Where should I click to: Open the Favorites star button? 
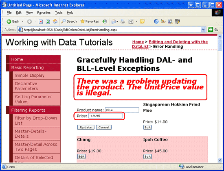(90, 22)
